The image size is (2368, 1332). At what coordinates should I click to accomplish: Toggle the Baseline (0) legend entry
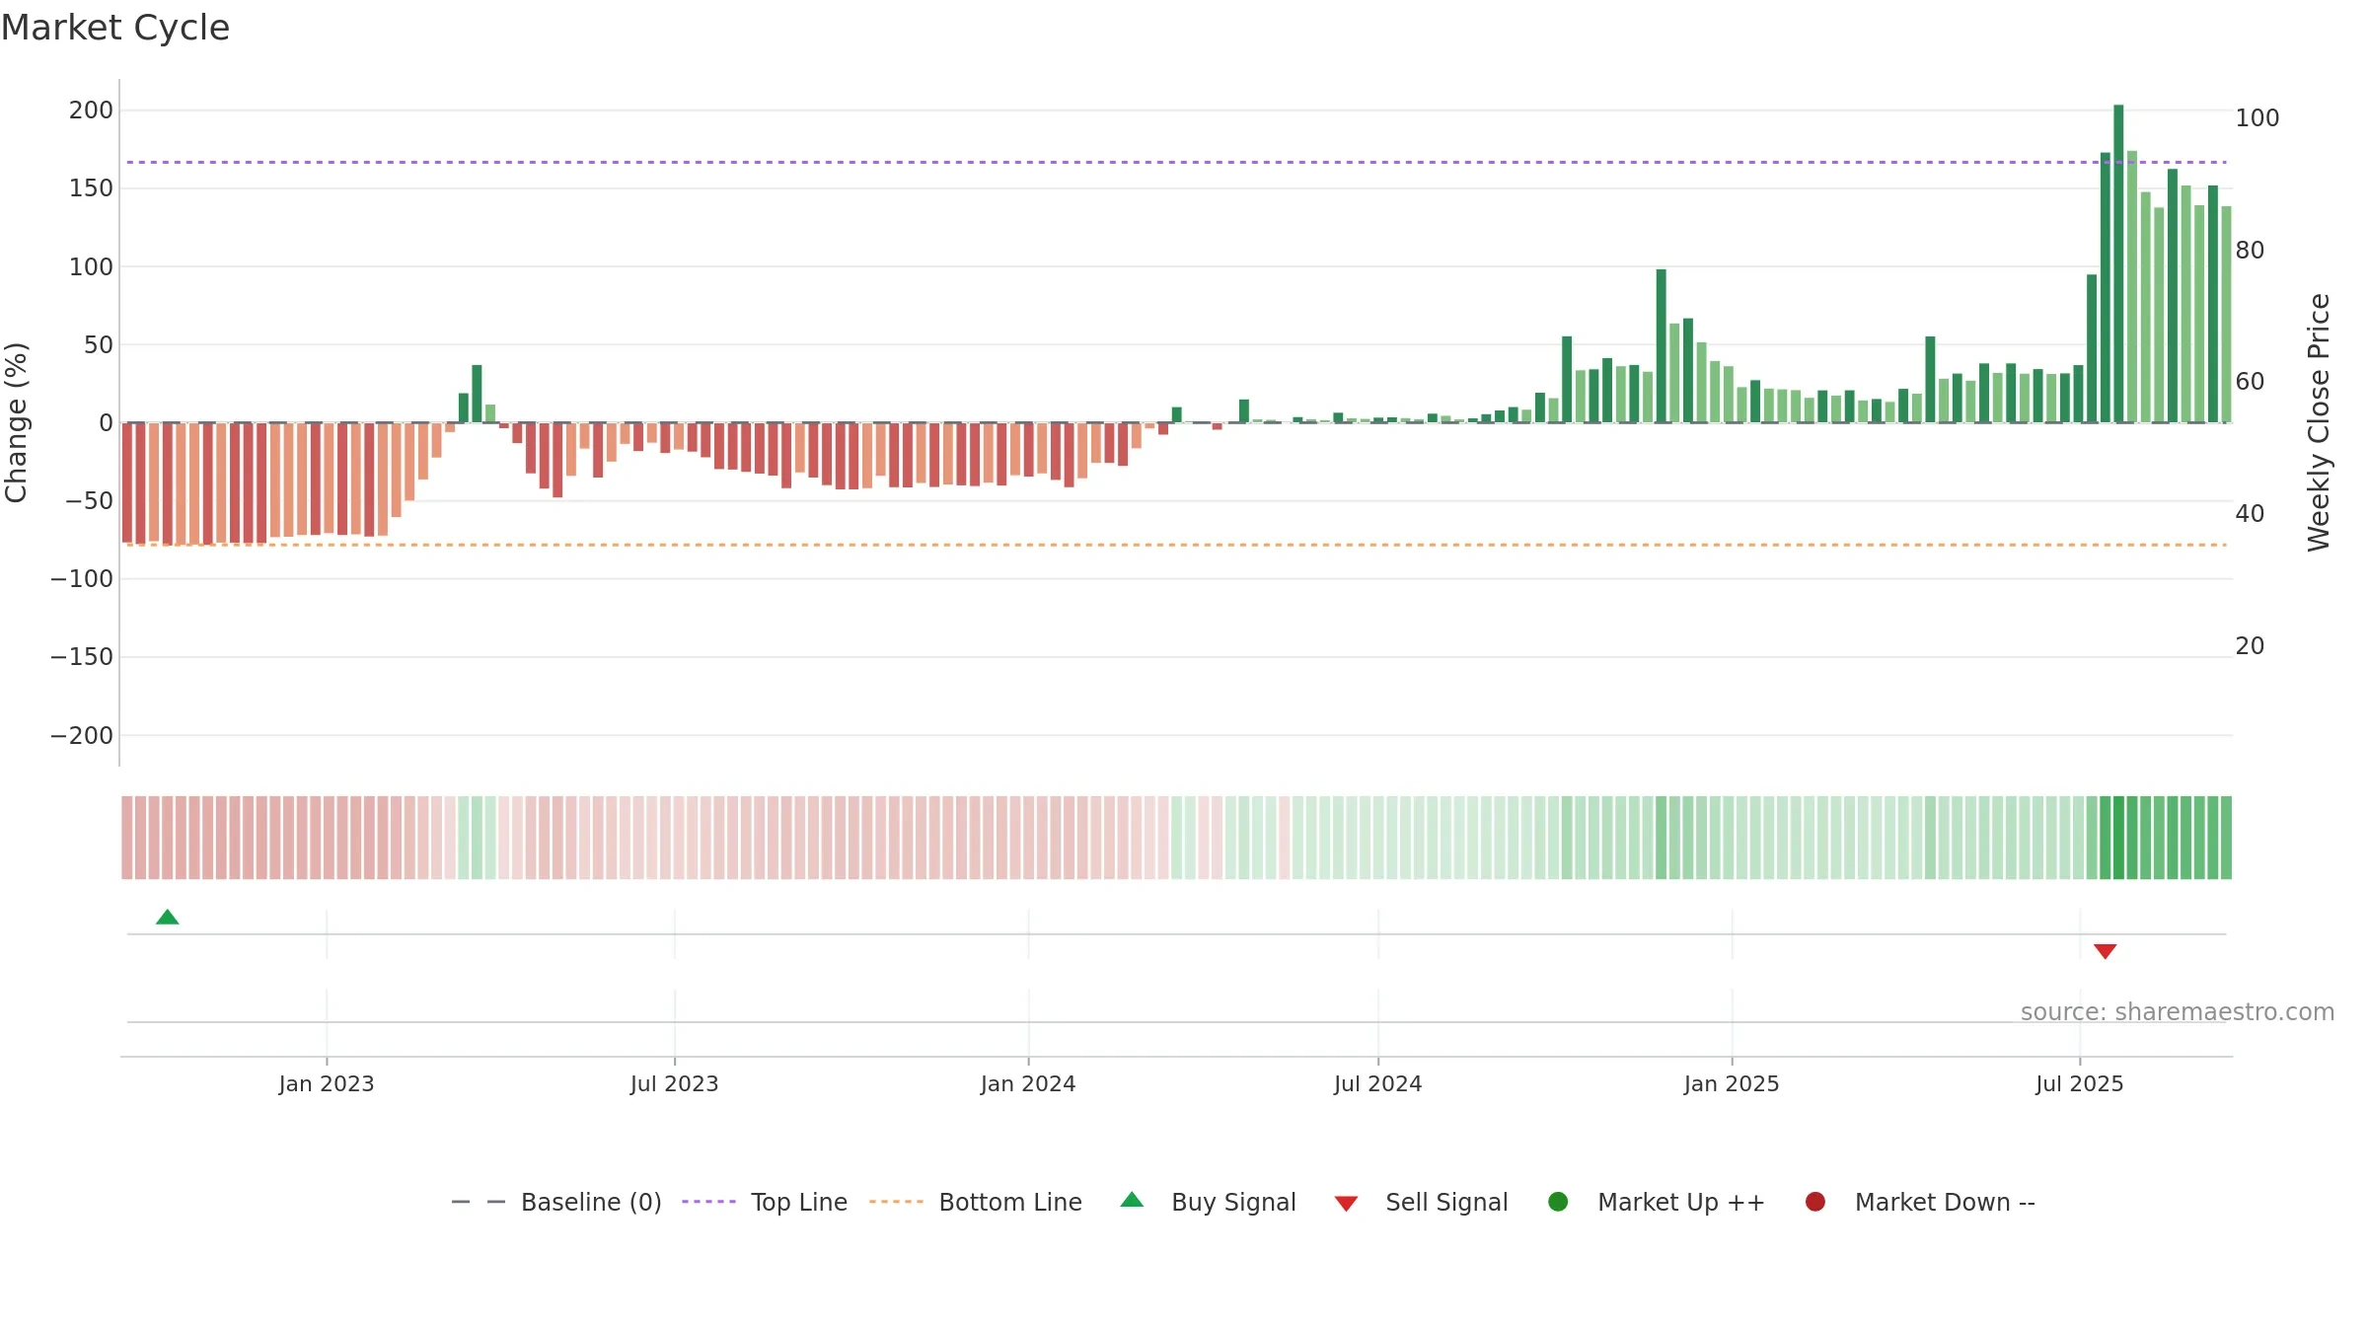tap(555, 1202)
